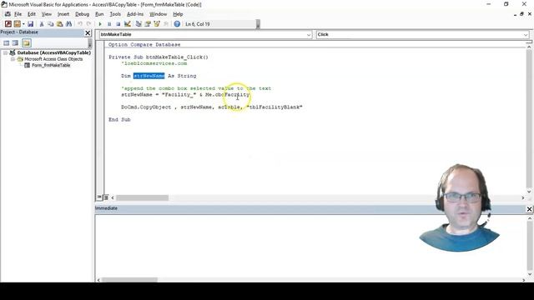The image size is (534, 300).
Task: Toggle Design Mode icon
Action: tap(128, 24)
